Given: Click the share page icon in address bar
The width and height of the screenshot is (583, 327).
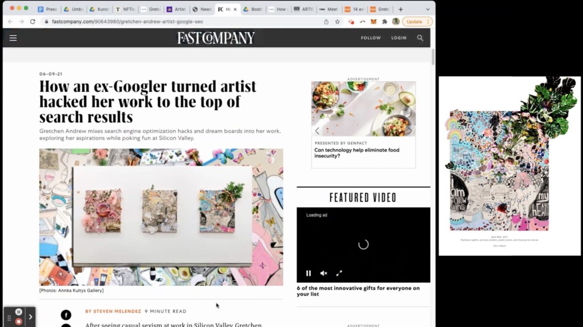Looking at the screenshot, I should coord(326,22).
